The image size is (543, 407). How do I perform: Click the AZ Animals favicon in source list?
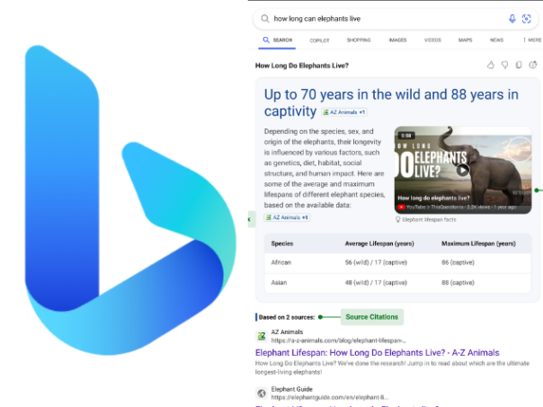coord(262,336)
